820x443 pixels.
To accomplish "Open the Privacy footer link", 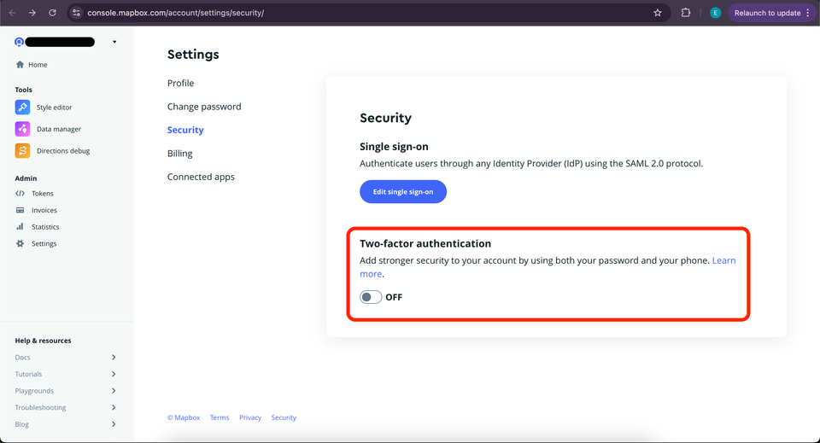I will (250, 417).
